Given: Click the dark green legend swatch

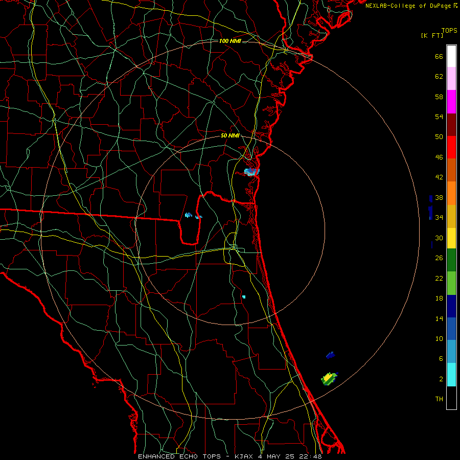Looking at the screenshot, I should click(451, 260).
